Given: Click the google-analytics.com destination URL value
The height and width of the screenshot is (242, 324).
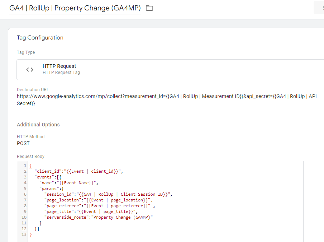Looking at the screenshot, I should tap(167, 100).
